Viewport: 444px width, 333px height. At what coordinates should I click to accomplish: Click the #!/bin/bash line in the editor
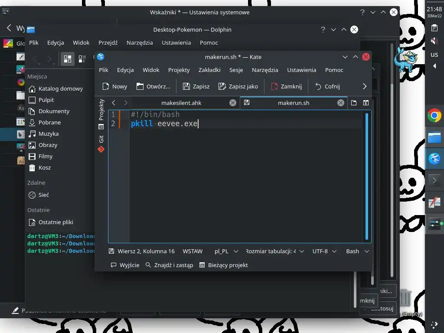point(155,114)
